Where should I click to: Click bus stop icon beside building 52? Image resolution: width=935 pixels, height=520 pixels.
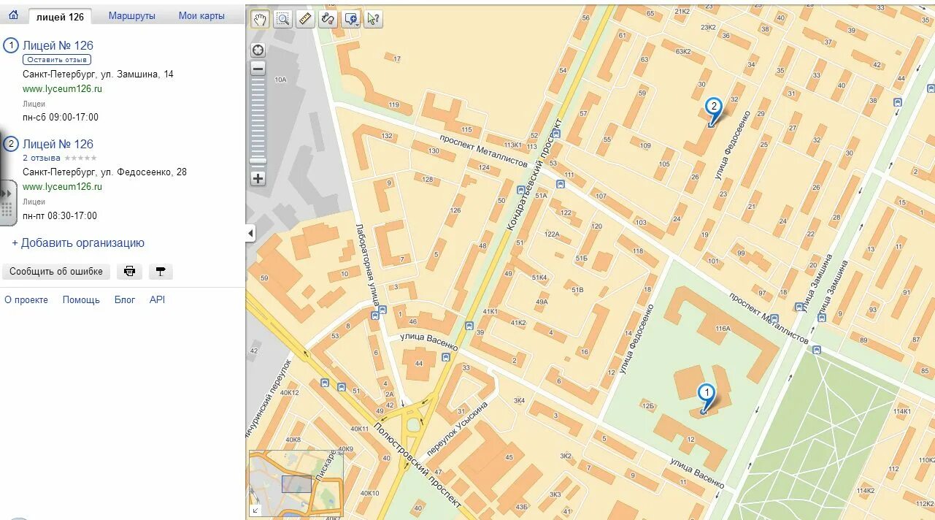pos(558,134)
